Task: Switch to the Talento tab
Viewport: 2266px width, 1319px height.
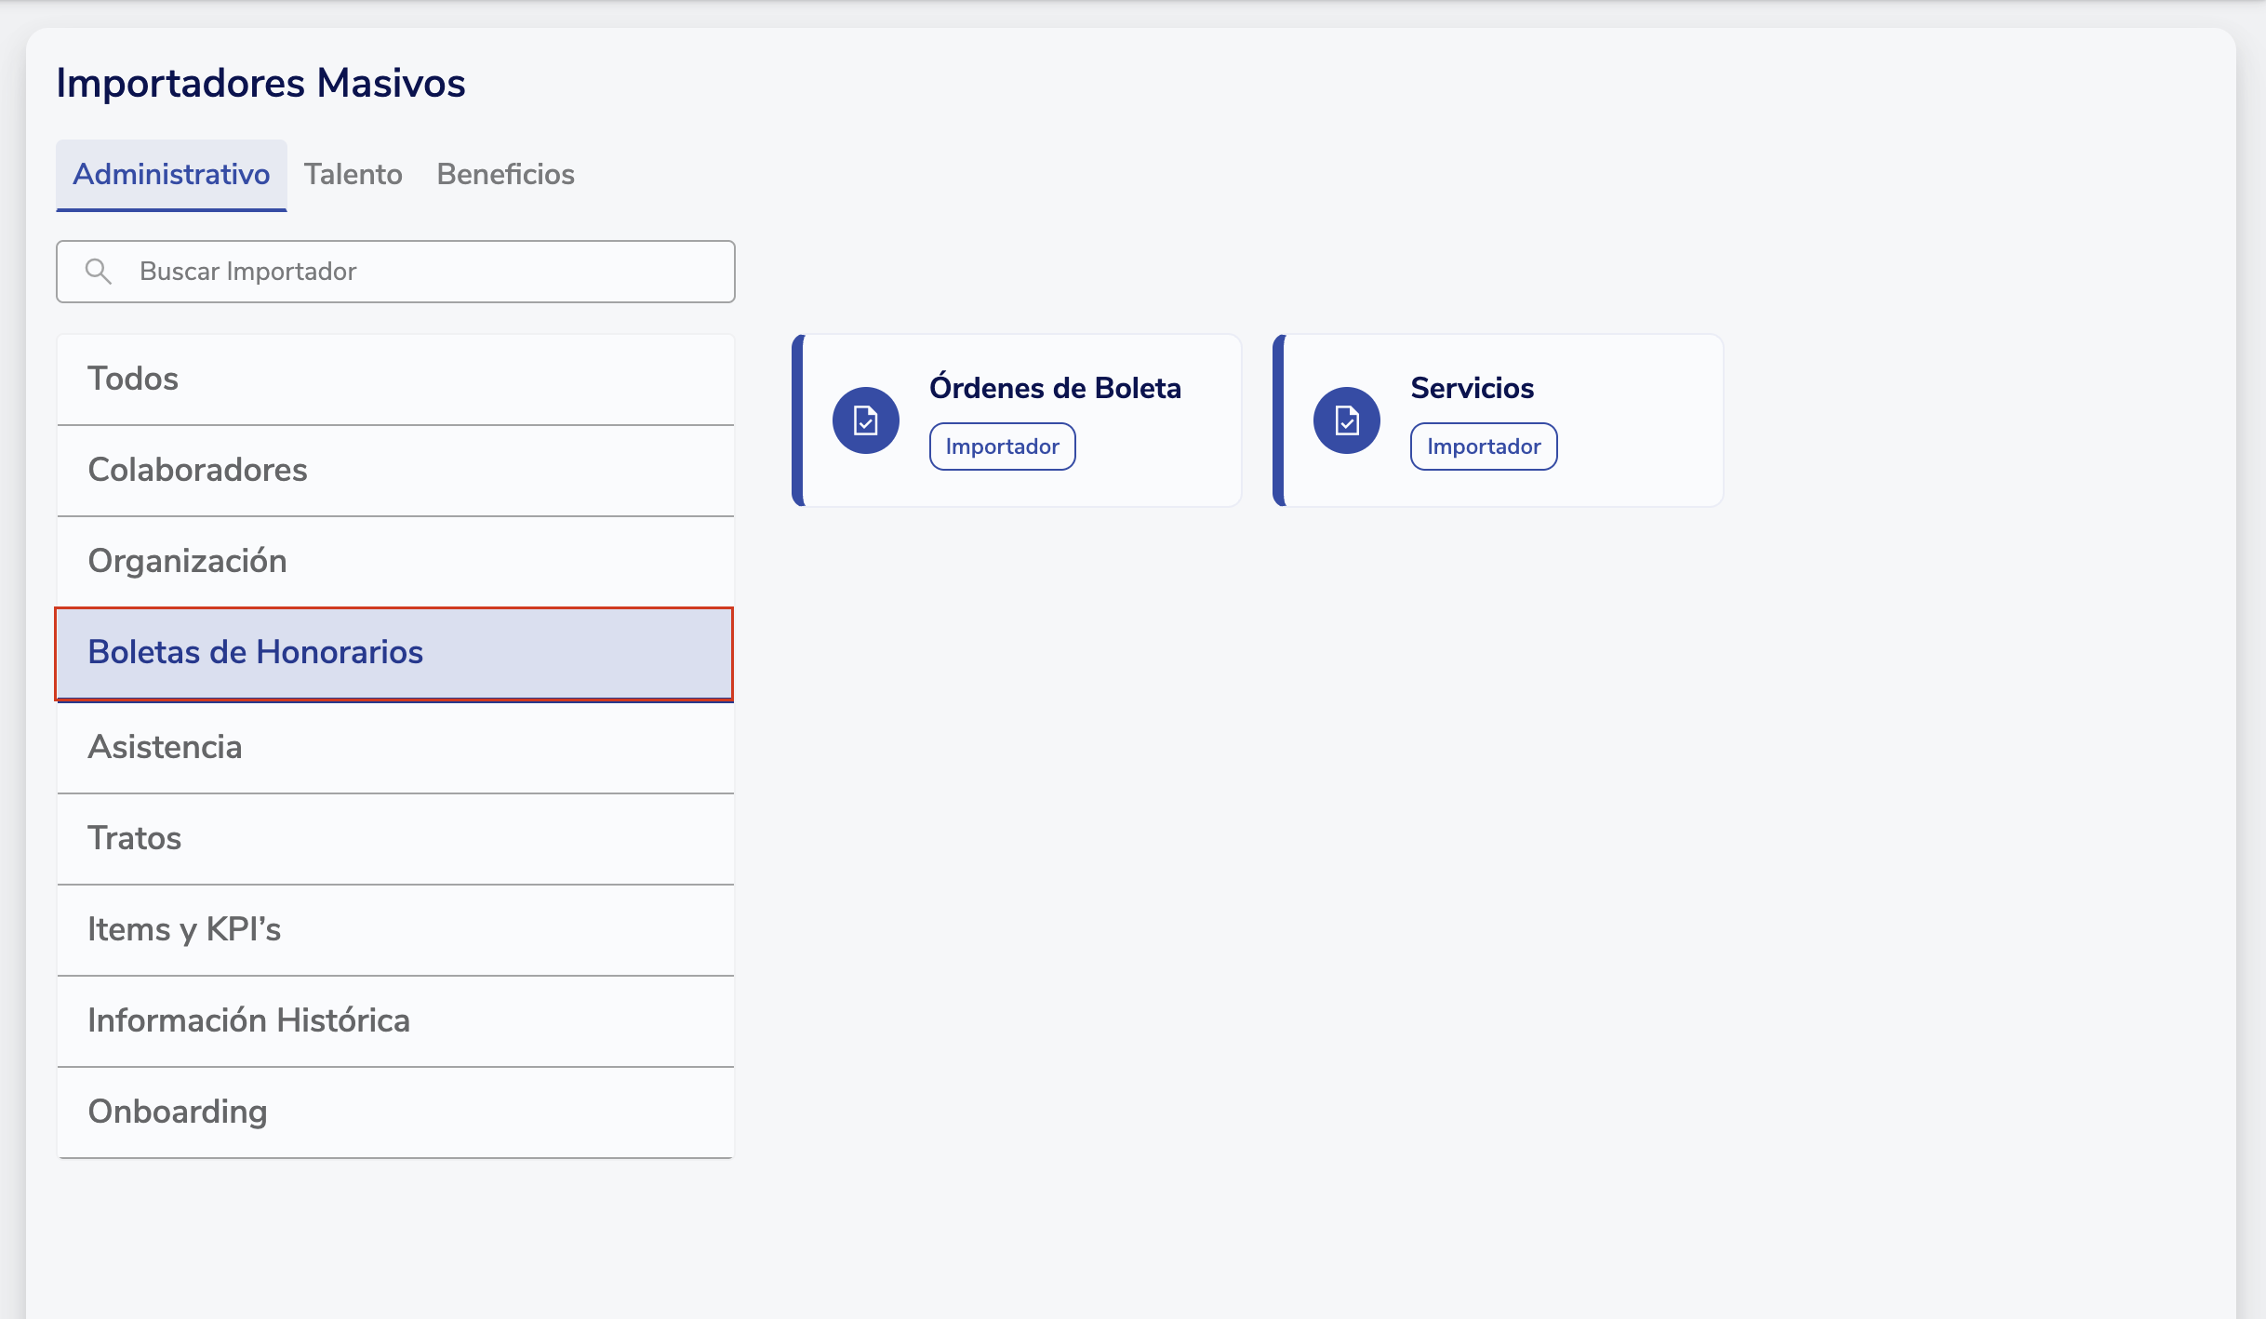Action: point(353,175)
